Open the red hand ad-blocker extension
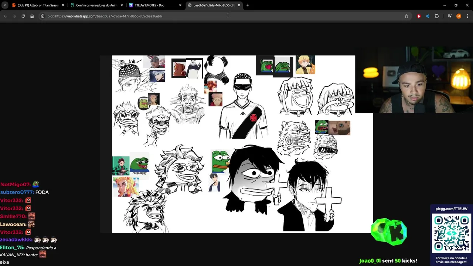The height and width of the screenshot is (266, 473). [x=419, y=16]
